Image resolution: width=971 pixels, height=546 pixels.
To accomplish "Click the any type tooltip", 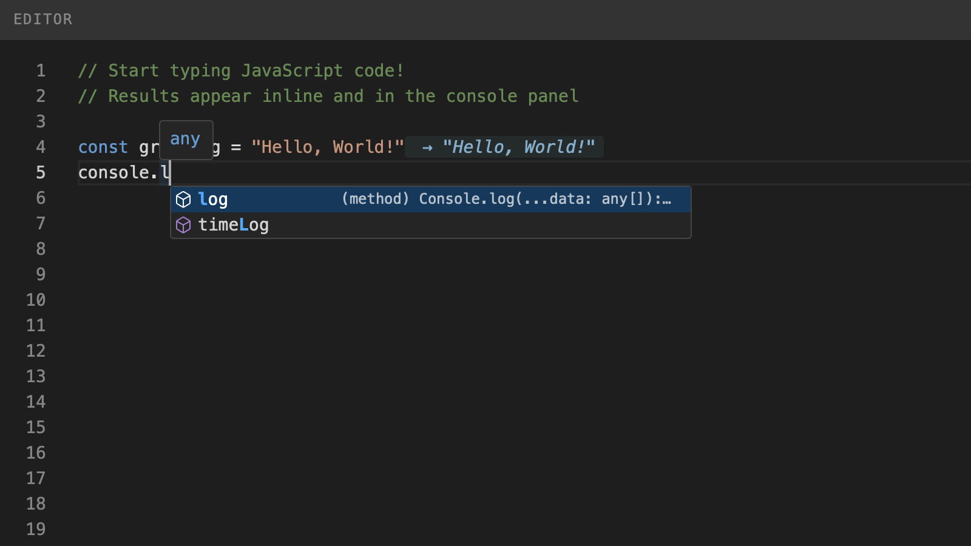I will coord(186,139).
